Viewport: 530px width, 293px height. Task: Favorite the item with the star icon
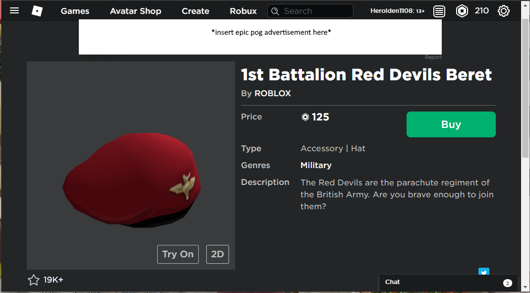pos(34,280)
